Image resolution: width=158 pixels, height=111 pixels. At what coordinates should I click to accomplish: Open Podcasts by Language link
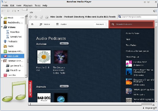(137, 51)
